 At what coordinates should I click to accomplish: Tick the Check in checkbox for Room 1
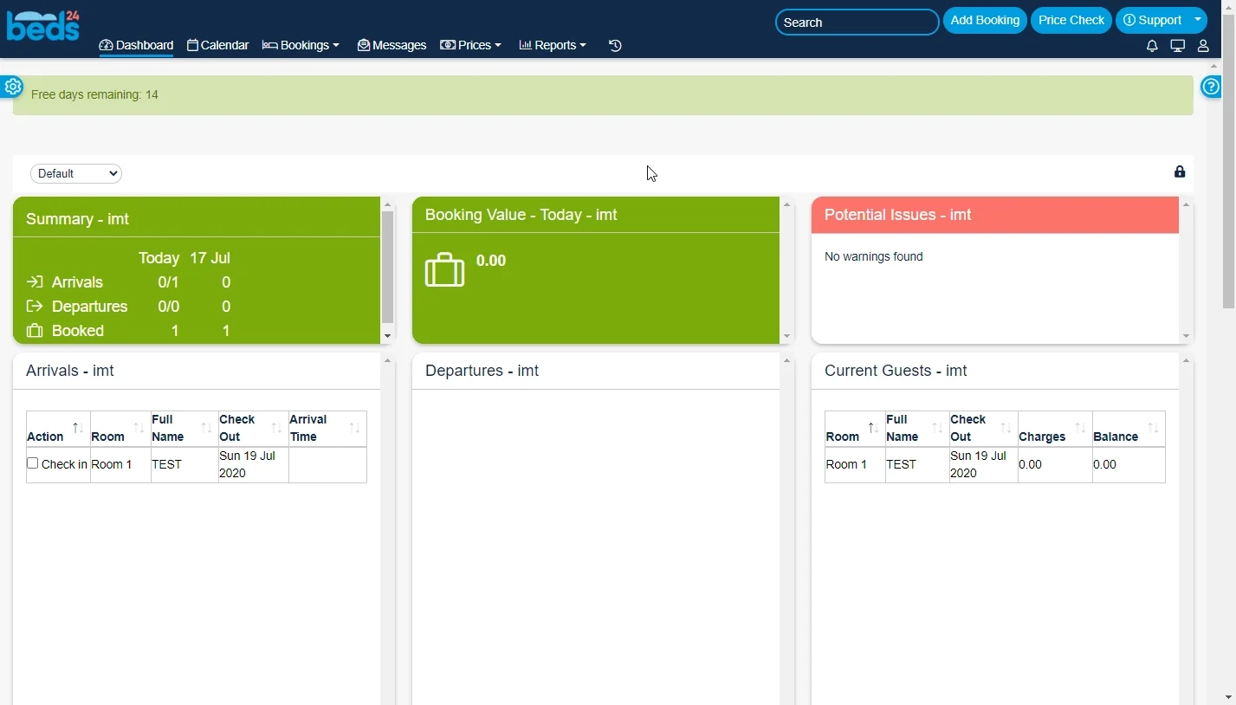(x=33, y=463)
